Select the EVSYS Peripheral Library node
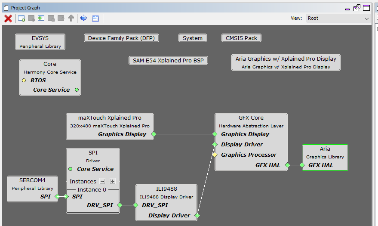The height and width of the screenshot is (226, 378). [40, 42]
